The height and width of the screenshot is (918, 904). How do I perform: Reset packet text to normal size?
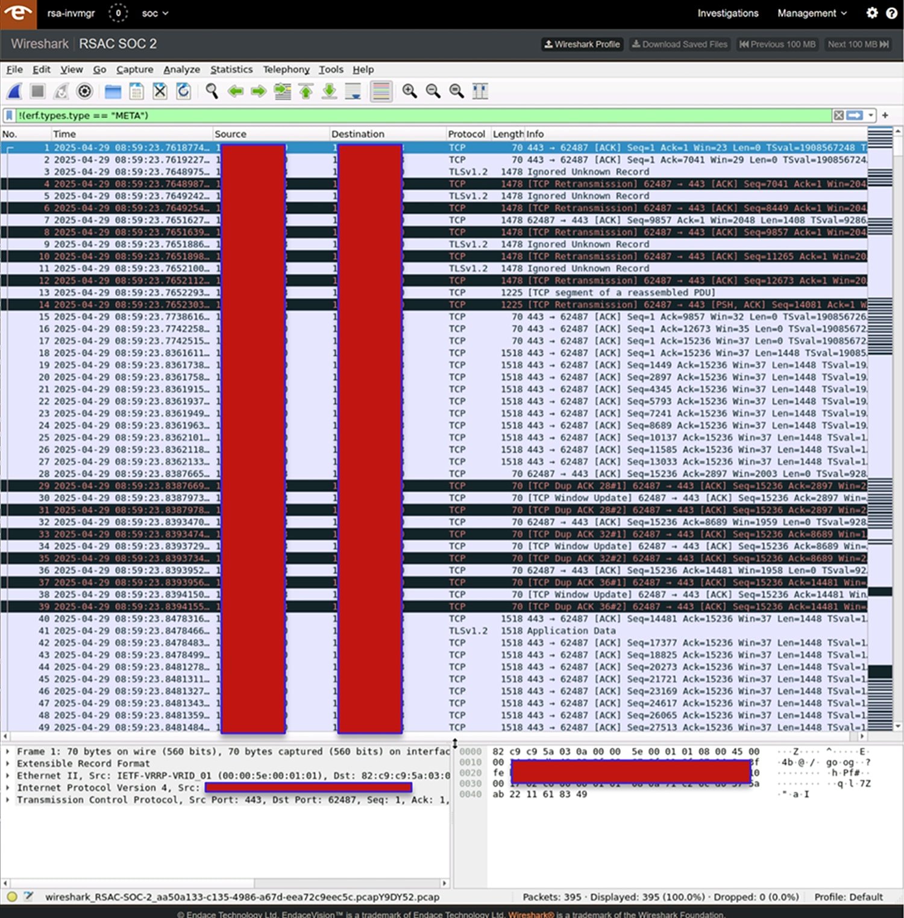click(x=457, y=92)
